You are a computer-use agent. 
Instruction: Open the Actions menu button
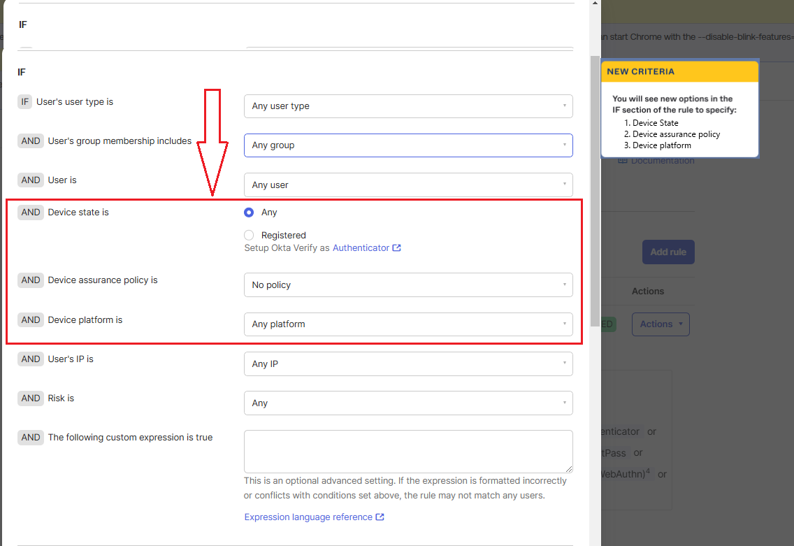[x=661, y=324]
